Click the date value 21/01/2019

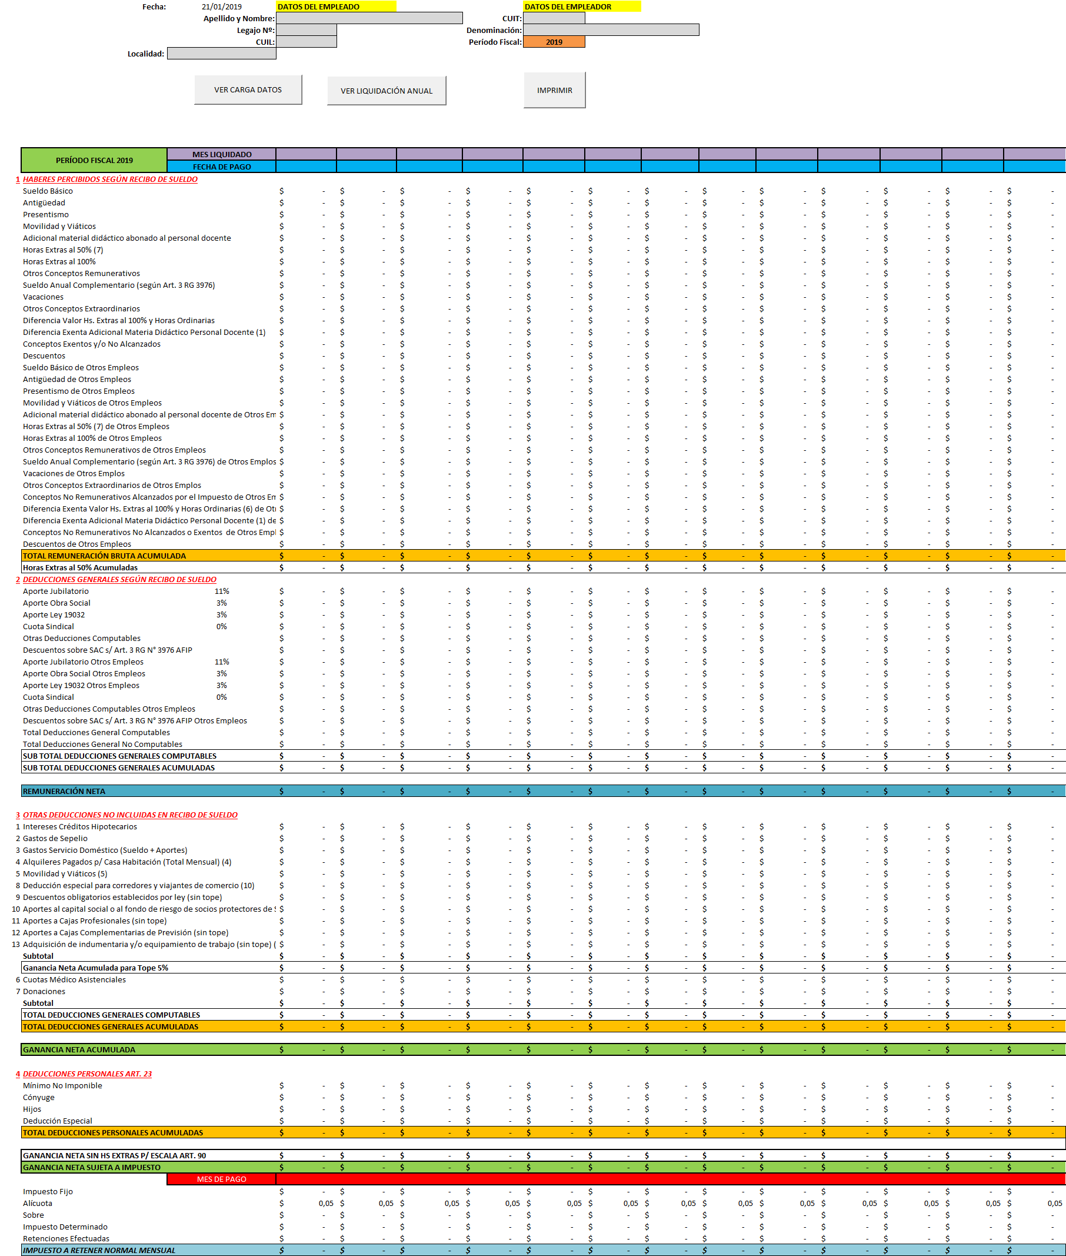221,6
